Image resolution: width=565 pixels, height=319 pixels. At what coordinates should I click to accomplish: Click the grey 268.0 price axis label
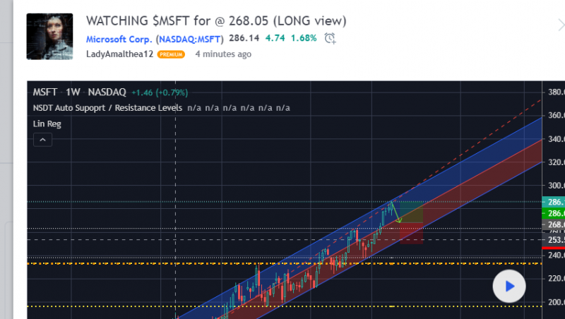(553, 224)
